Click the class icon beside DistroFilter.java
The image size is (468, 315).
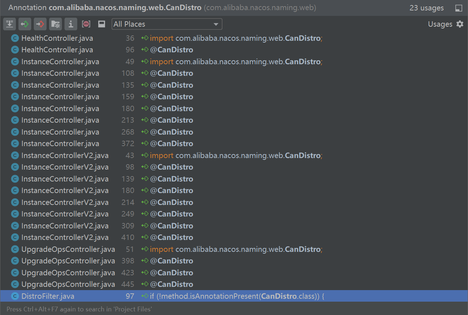[14, 296]
